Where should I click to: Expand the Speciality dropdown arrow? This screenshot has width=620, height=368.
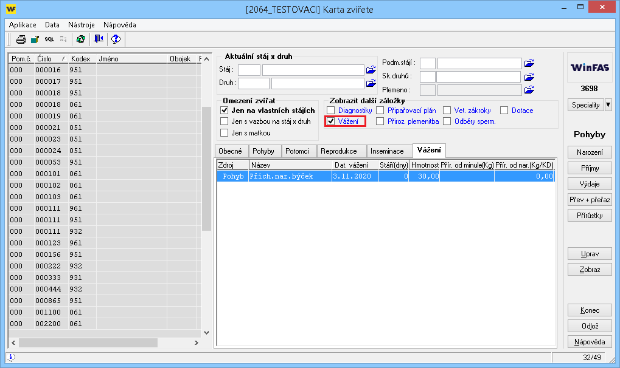click(x=608, y=104)
